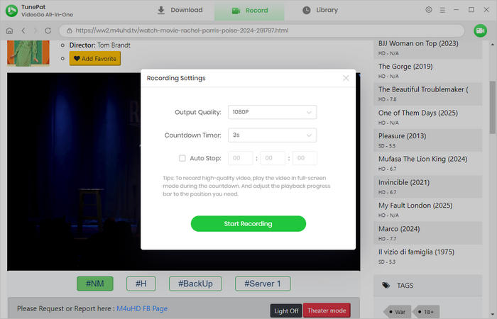This screenshot has height=319, width=497.
Task: Click the lock icon in the address bar
Action: coord(70,30)
